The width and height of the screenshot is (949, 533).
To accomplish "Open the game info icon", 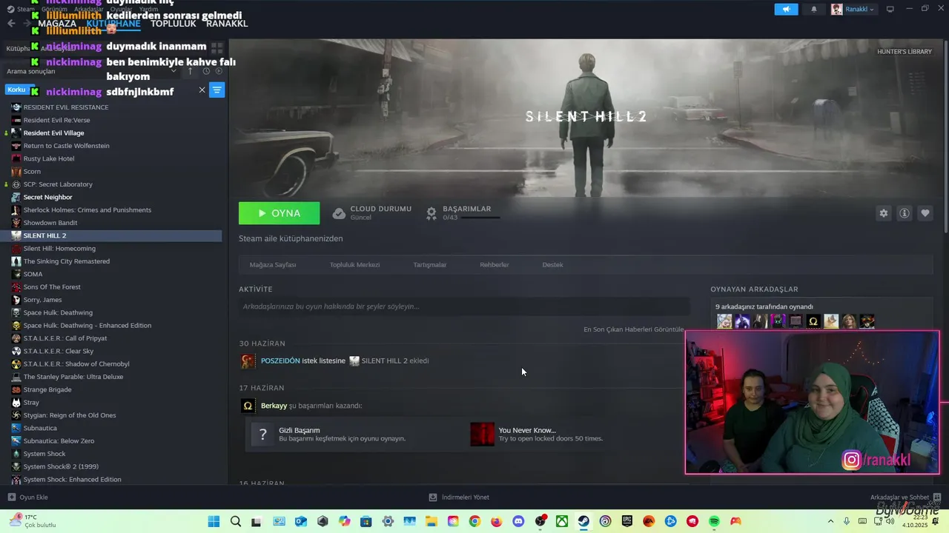I will click(x=905, y=213).
